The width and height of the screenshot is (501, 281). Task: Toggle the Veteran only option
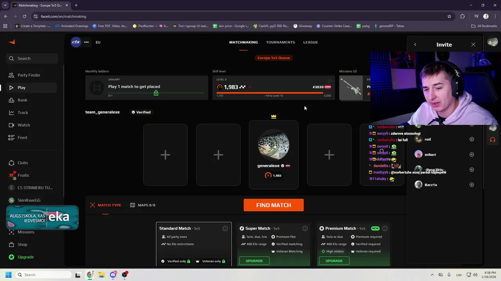coord(211,261)
